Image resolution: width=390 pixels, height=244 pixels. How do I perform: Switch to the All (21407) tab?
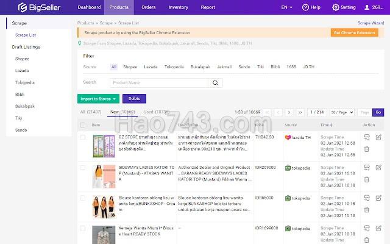click(x=91, y=112)
